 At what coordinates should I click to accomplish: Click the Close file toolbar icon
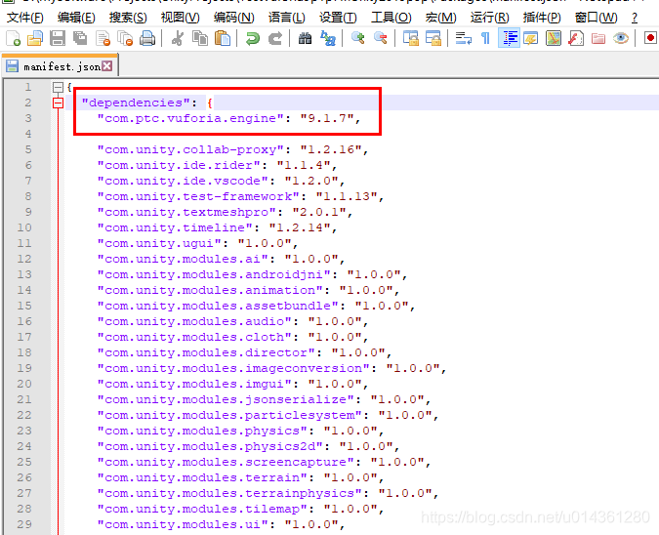tap(103, 39)
